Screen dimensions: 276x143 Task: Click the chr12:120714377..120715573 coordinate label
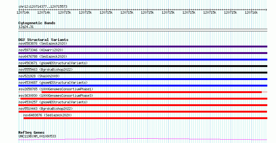43,7
